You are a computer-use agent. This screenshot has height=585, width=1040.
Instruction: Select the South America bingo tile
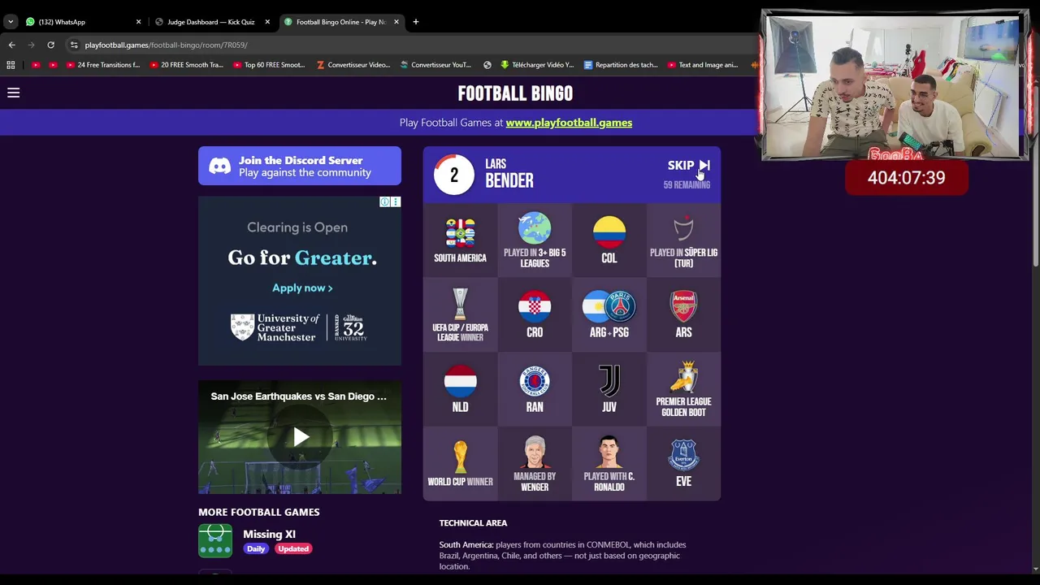pos(460,240)
